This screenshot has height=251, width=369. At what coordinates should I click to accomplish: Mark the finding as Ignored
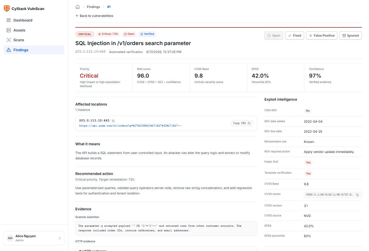[x=351, y=36]
